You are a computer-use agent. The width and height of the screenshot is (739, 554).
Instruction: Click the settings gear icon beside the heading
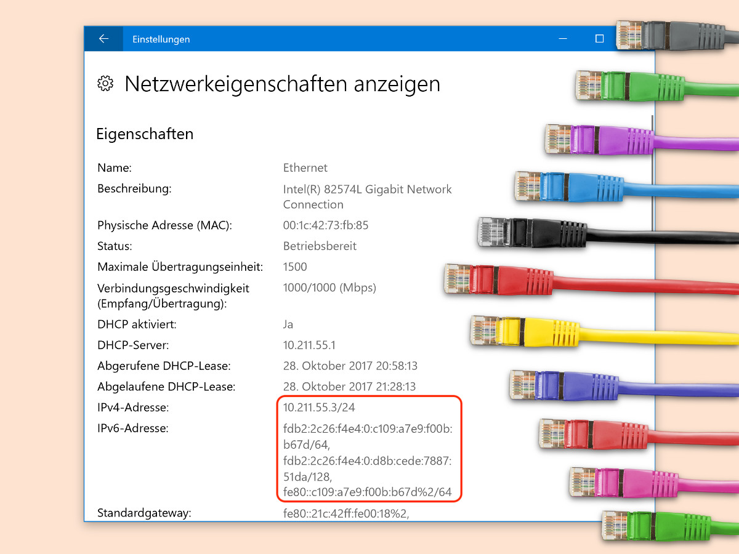105,84
